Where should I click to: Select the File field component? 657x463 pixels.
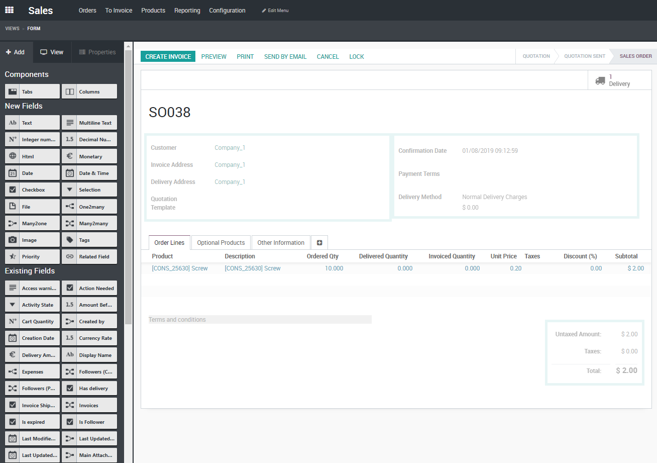[x=32, y=207]
